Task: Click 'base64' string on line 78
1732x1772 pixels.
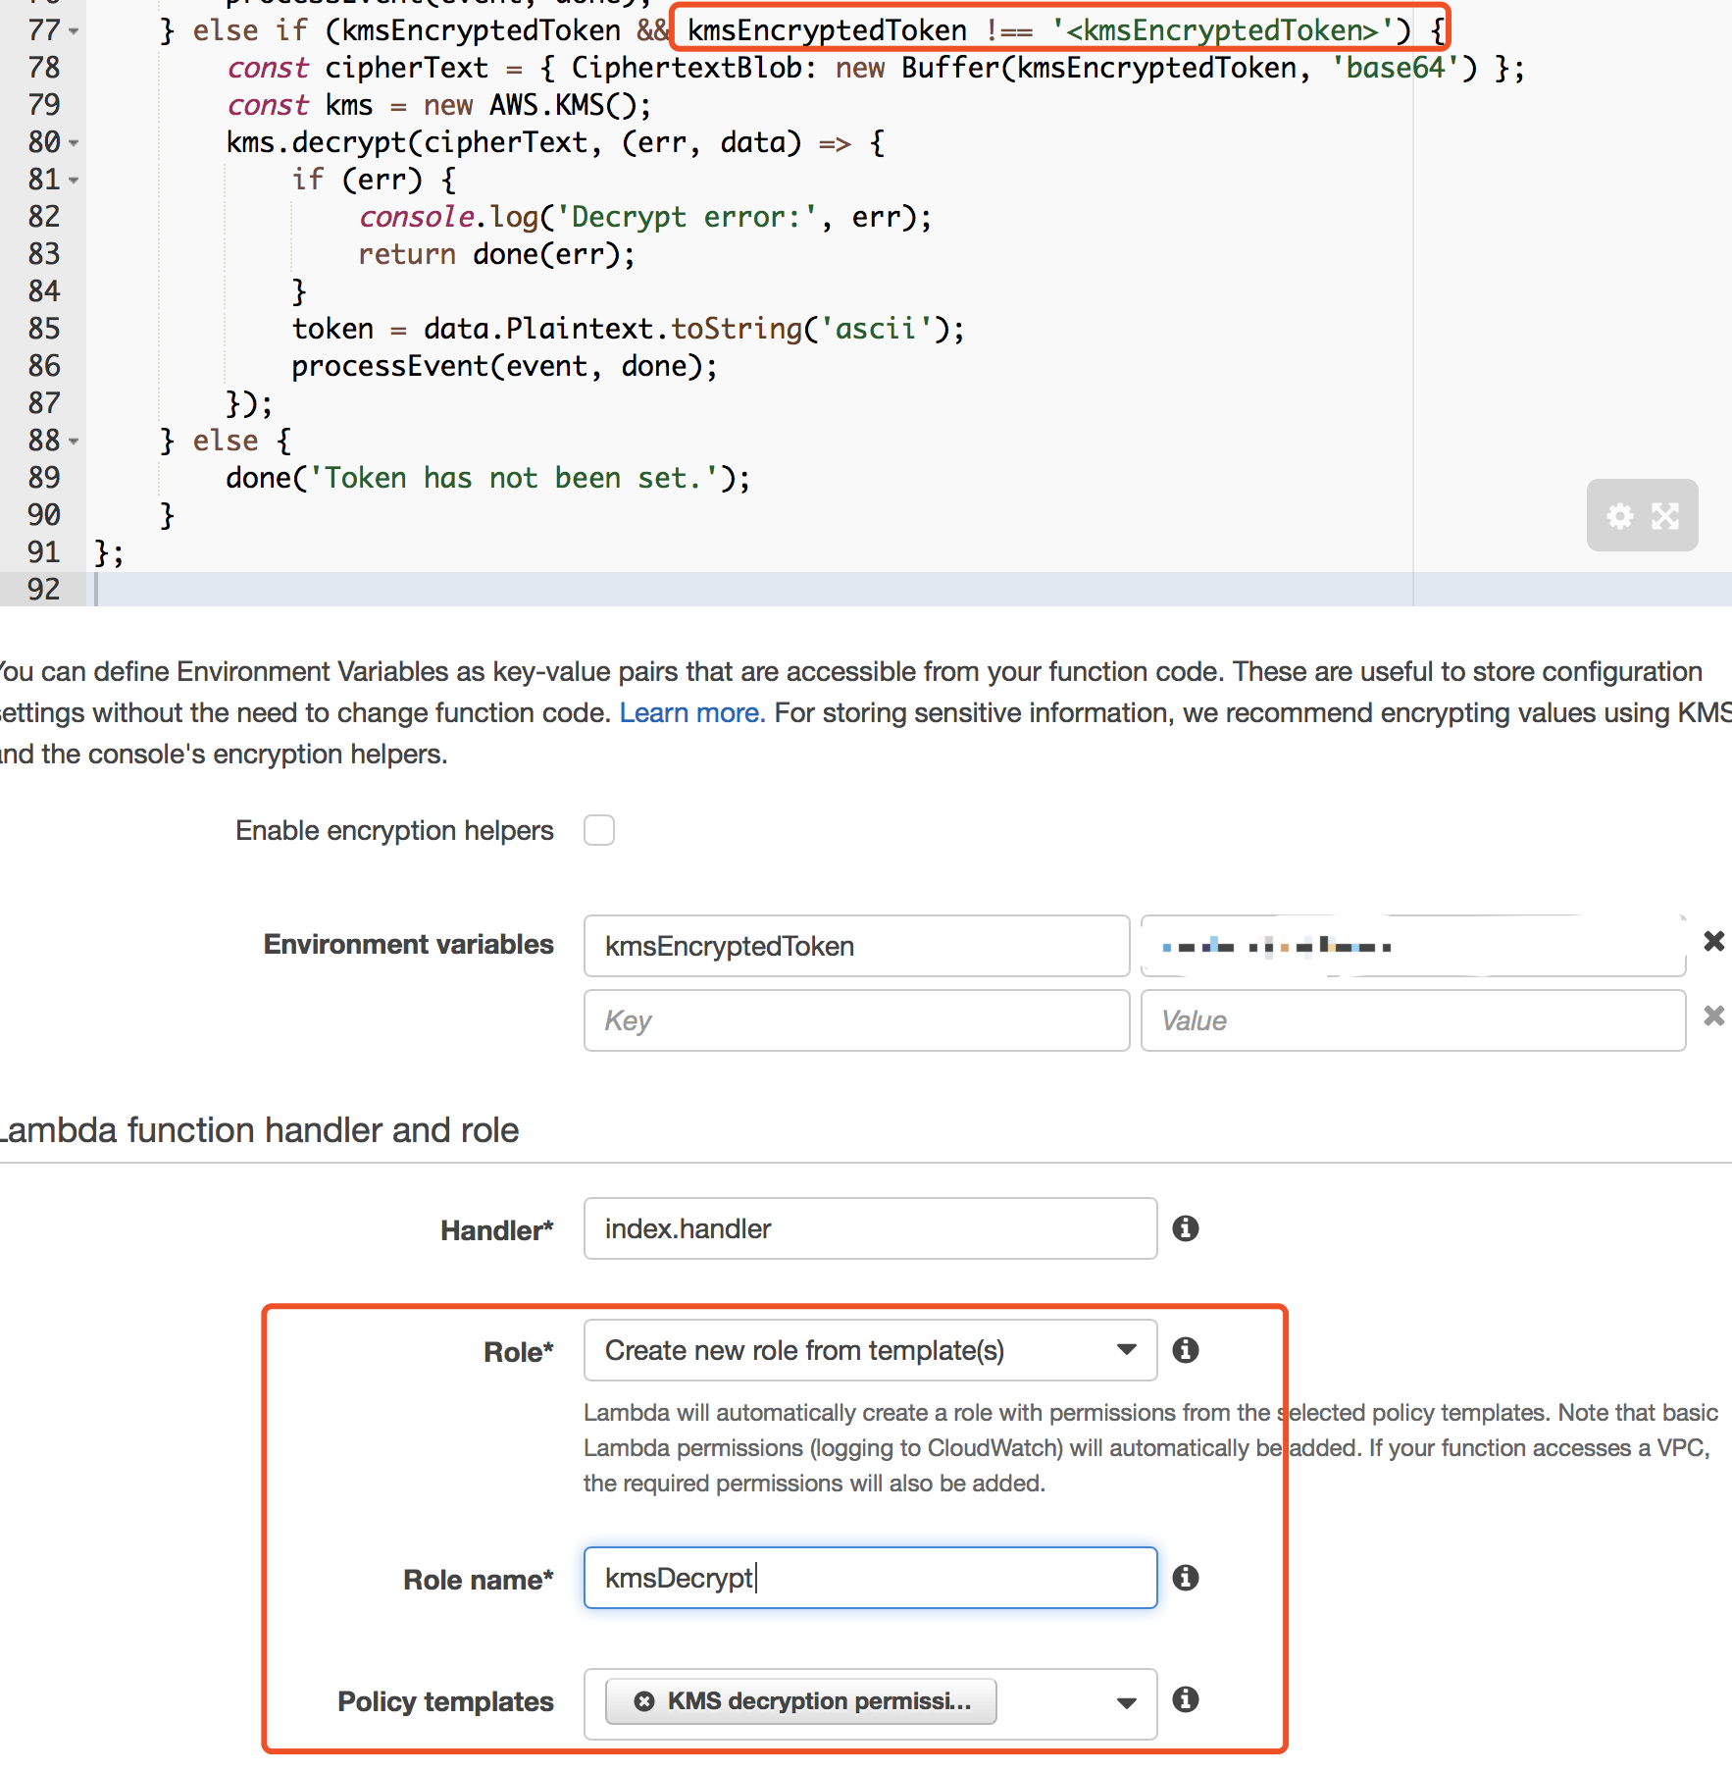Action: tap(1396, 68)
